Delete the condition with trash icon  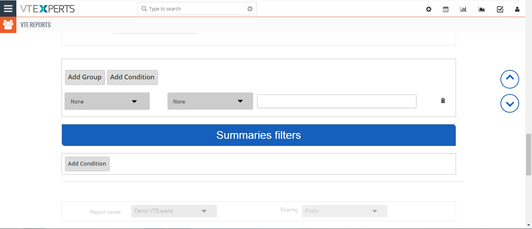(443, 101)
